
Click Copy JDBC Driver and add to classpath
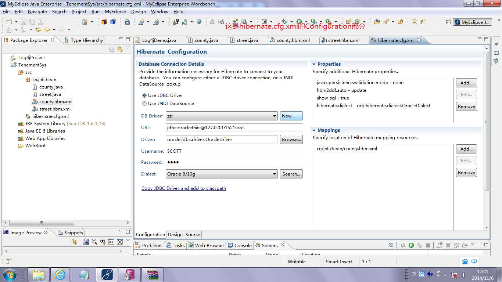point(184,188)
